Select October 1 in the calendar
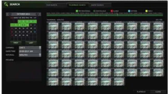 point(20,22)
